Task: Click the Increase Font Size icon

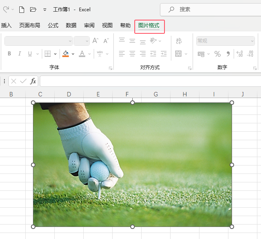Action: coord(95,41)
